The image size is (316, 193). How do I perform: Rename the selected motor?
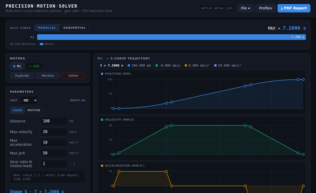point(48,76)
